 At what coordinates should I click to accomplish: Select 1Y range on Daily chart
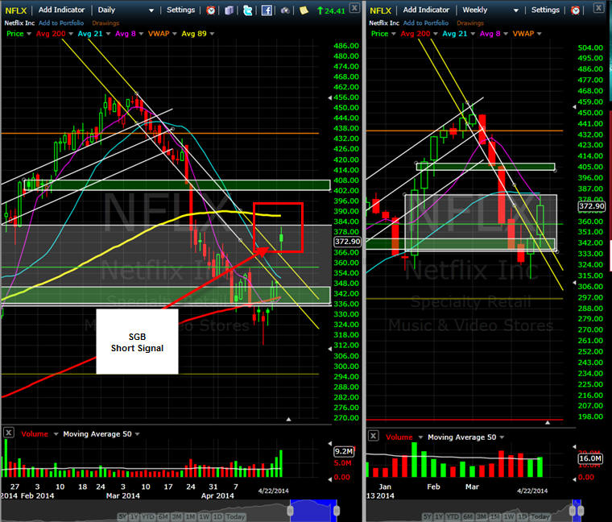pyautogui.click(x=134, y=516)
